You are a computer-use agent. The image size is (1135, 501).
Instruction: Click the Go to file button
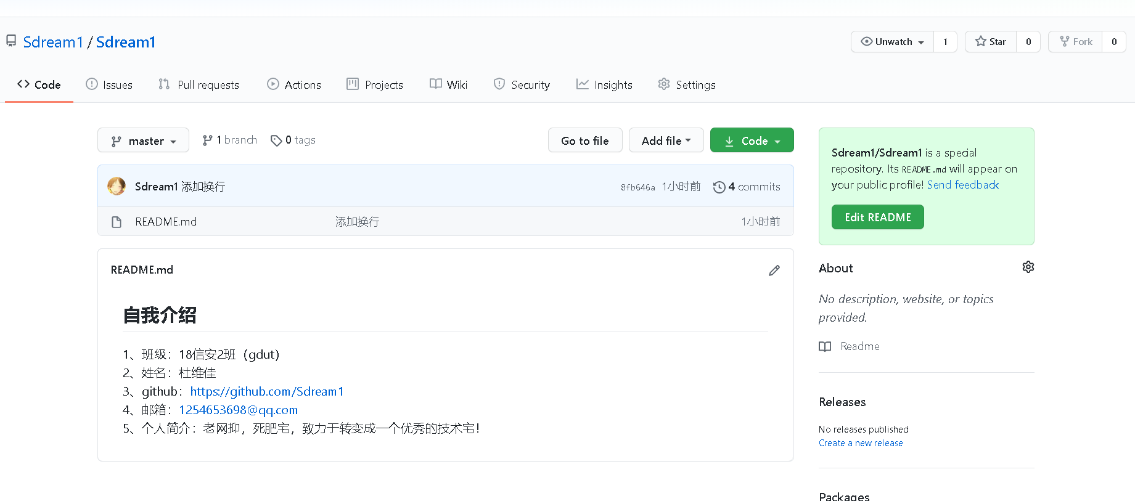[585, 141]
